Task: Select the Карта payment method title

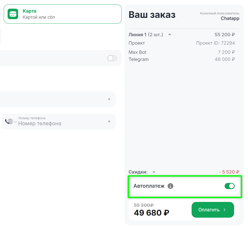Action: tap(30, 11)
